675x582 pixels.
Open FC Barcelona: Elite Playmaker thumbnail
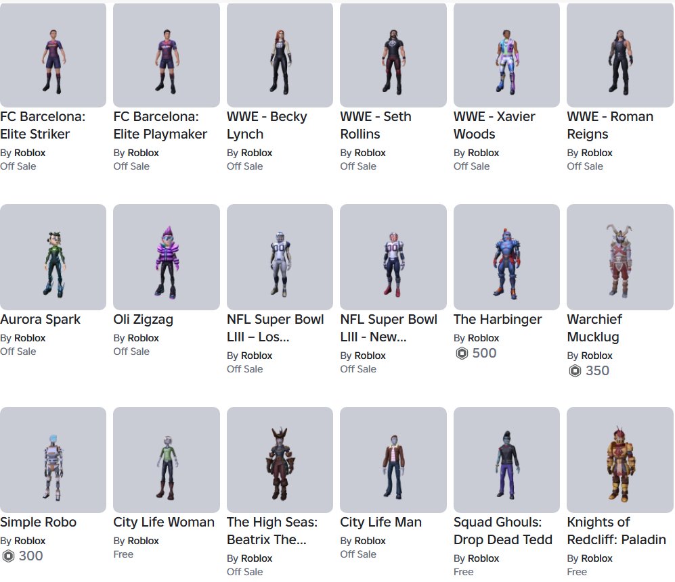166,55
